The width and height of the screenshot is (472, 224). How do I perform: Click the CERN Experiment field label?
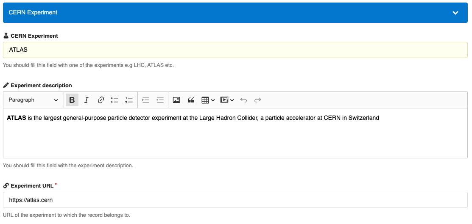[x=34, y=36]
